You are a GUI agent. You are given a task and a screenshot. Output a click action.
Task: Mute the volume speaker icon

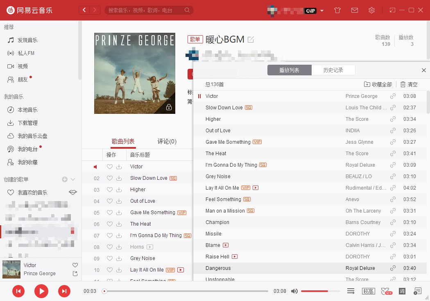tap(294, 291)
